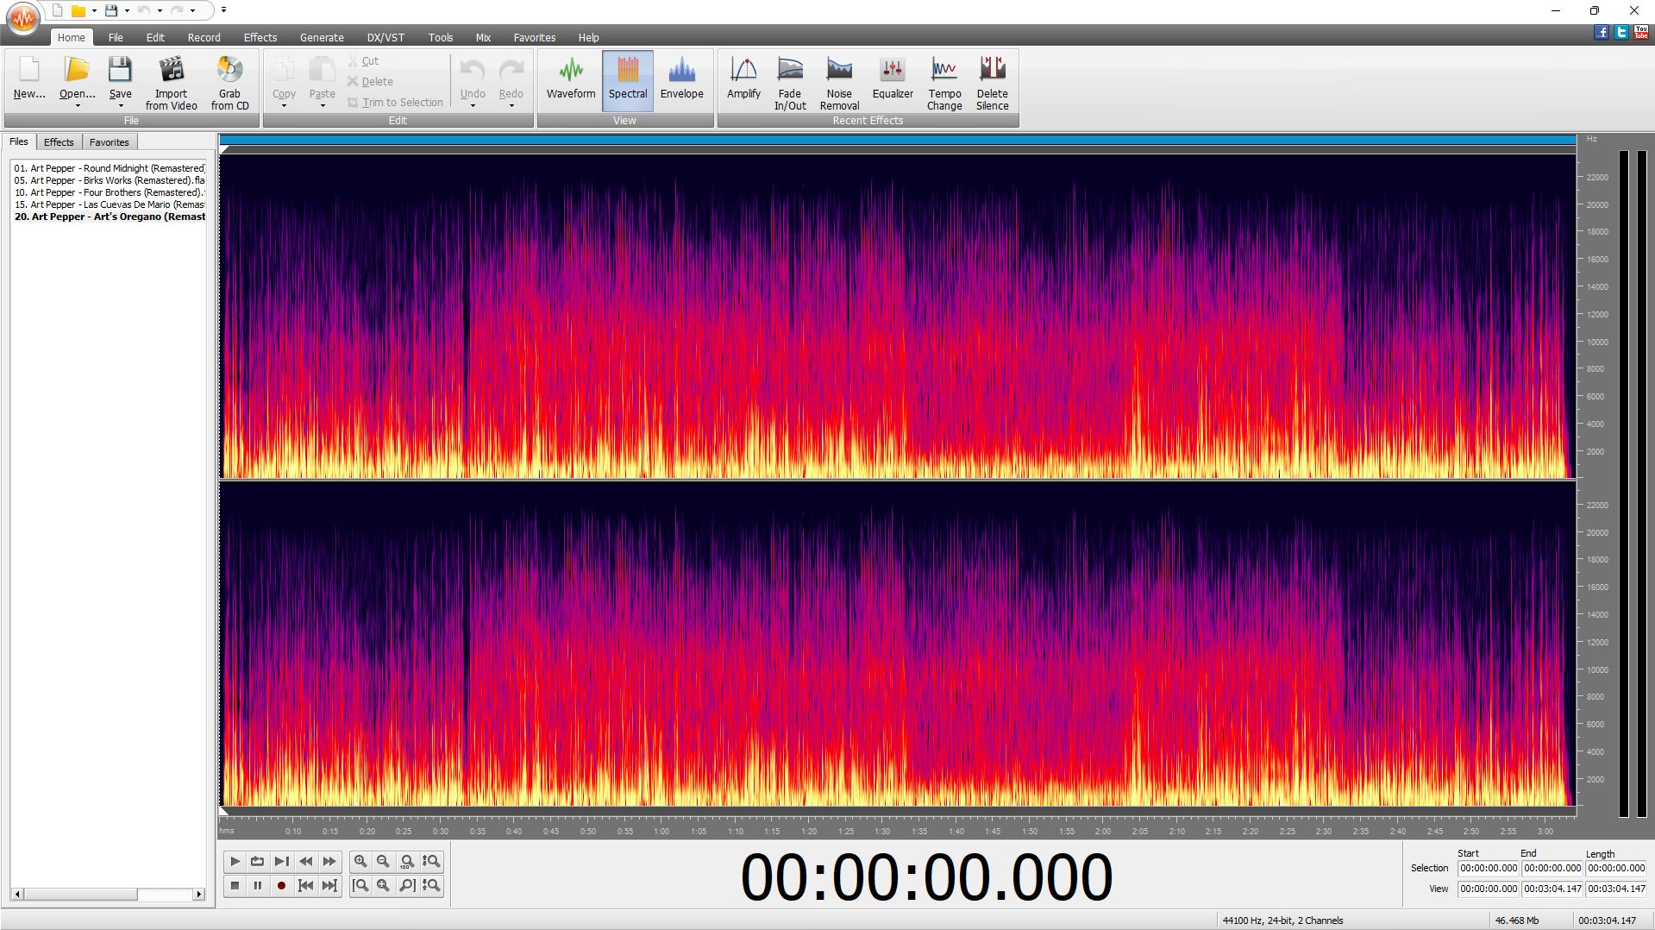
Task: Switch to Waveform view
Action: tap(570, 80)
